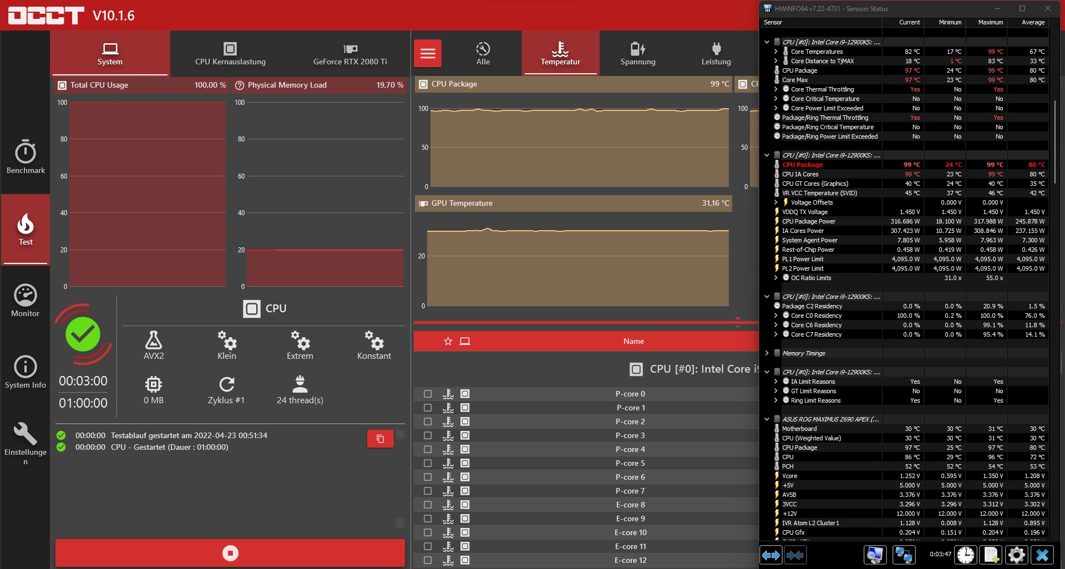Click the Average column header in HWiNFO
This screenshot has width=1065, height=569.
click(1033, 22)
